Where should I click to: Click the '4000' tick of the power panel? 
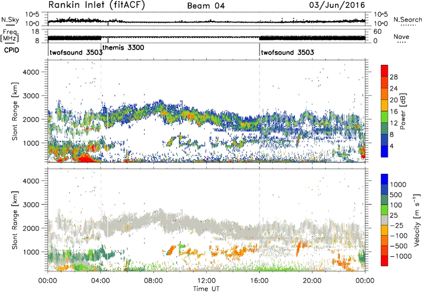[31, 72]
